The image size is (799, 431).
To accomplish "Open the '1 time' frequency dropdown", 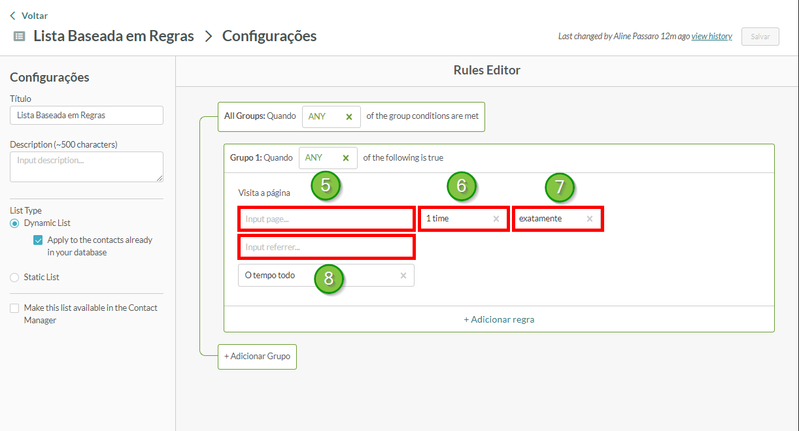I will (458, 218).
